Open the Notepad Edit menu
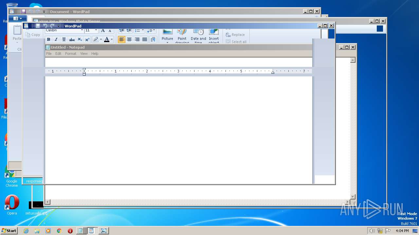 point(58,54)
